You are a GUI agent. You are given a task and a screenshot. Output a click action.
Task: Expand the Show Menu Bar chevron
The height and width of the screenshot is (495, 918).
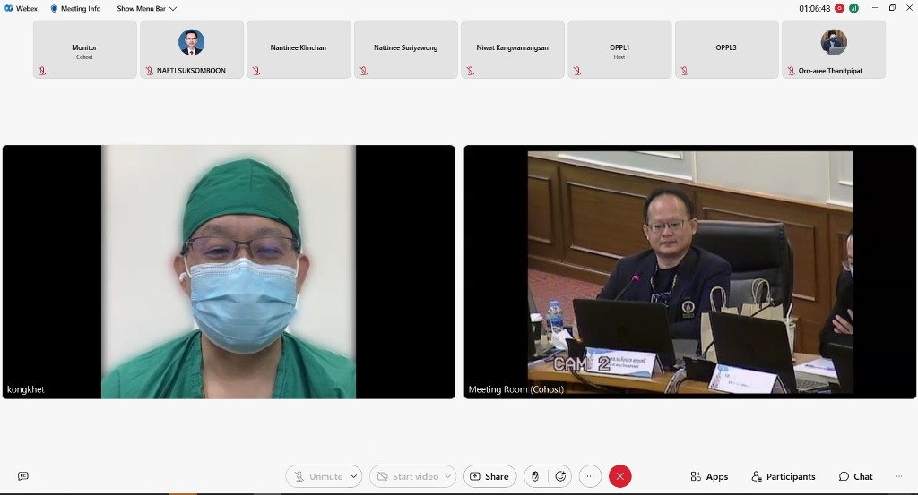pos(173,8)
